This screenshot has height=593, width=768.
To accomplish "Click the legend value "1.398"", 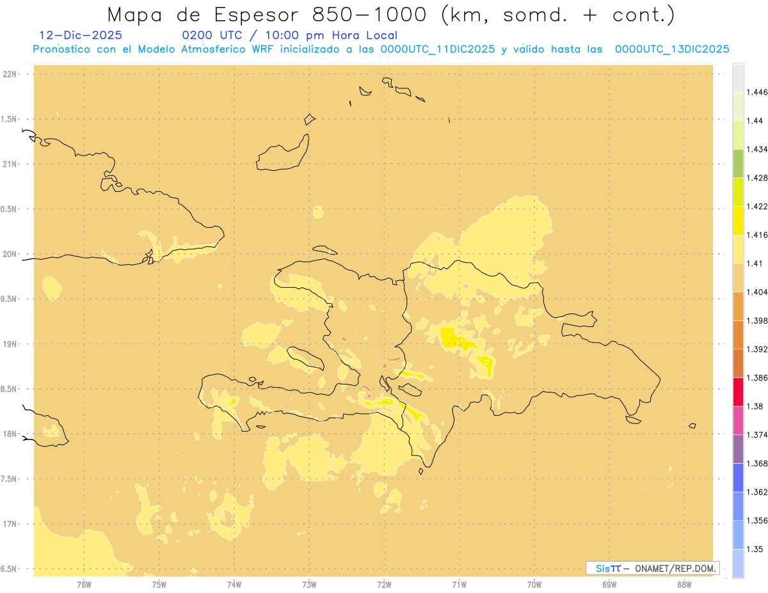I will click(x=758, y=320).
